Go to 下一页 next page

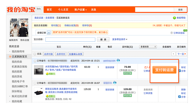pyautogui.click(x=181, y=54)
